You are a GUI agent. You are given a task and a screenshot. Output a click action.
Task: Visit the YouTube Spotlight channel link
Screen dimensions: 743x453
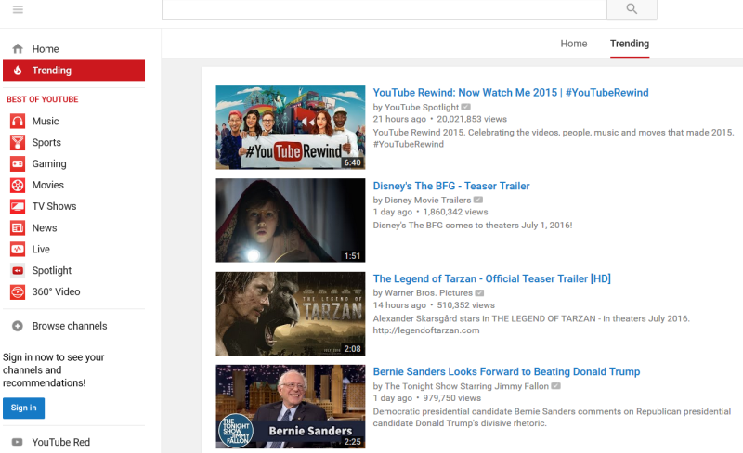[422, 107]
